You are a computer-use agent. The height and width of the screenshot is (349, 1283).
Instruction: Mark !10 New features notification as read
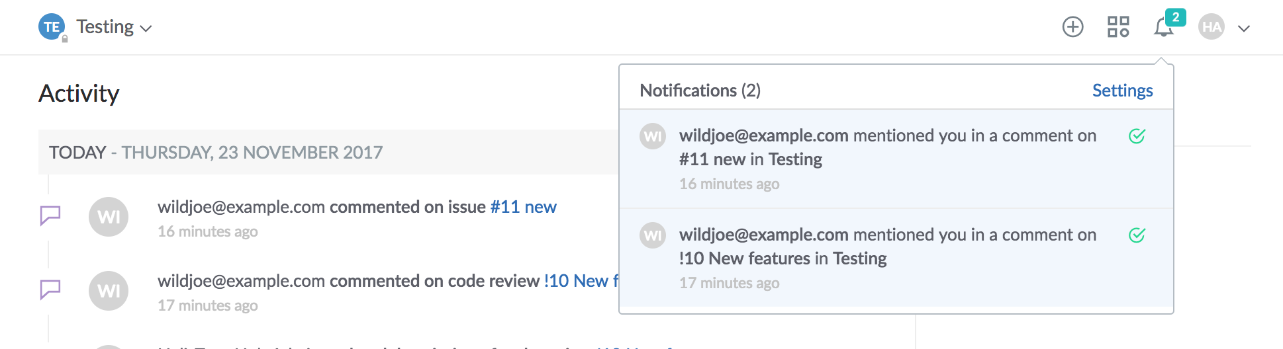click(x=1137, y=235)
